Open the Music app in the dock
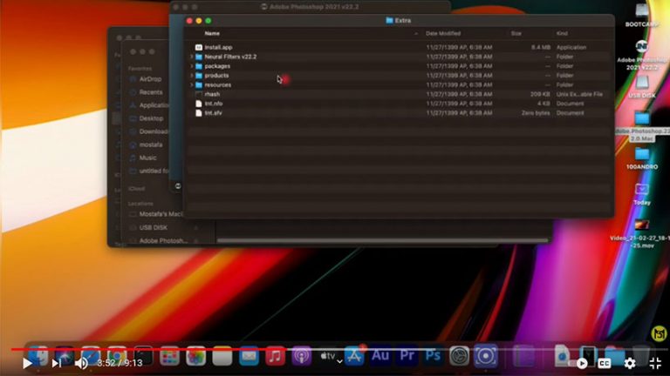This screenshot has width=670, height=376. tap(275, 356)
